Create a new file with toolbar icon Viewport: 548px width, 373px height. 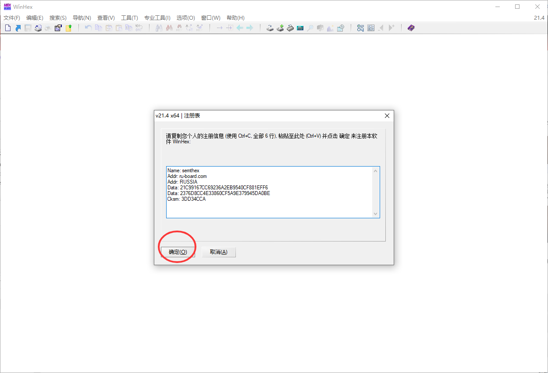pyautogui.click(x=7, y=28)
